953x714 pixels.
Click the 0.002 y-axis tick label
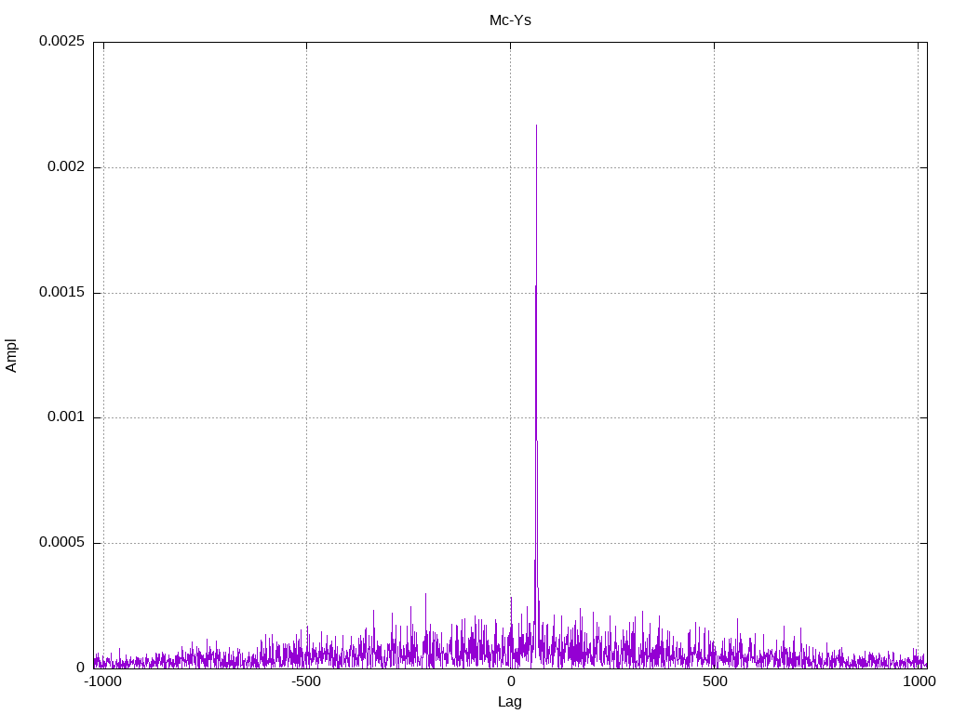point(66,166)
